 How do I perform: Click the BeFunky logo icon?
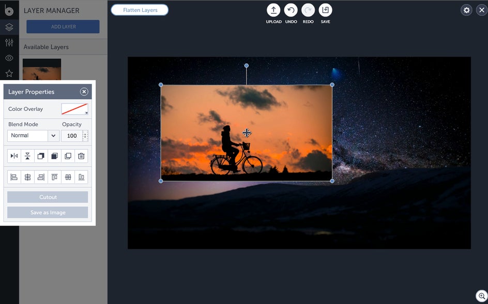[9, 10]
